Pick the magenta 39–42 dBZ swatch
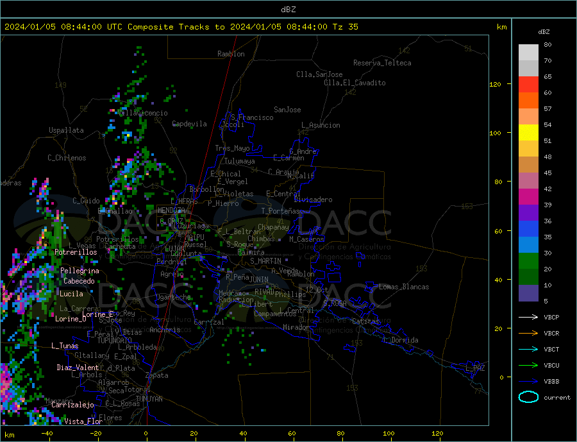Screen dimensions: 577x442 pos(528,197)
